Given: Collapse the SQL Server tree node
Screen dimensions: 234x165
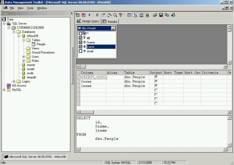Looking at the screenshot, I should pyautogui.click(x=4, y=23).
